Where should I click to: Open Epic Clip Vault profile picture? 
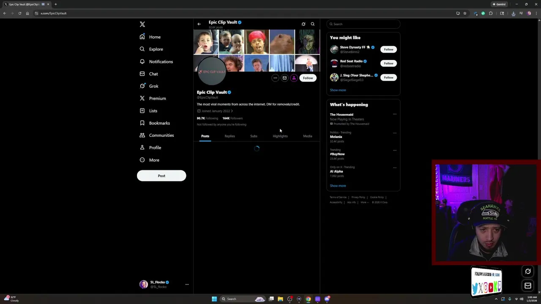[x=211, y=72]
